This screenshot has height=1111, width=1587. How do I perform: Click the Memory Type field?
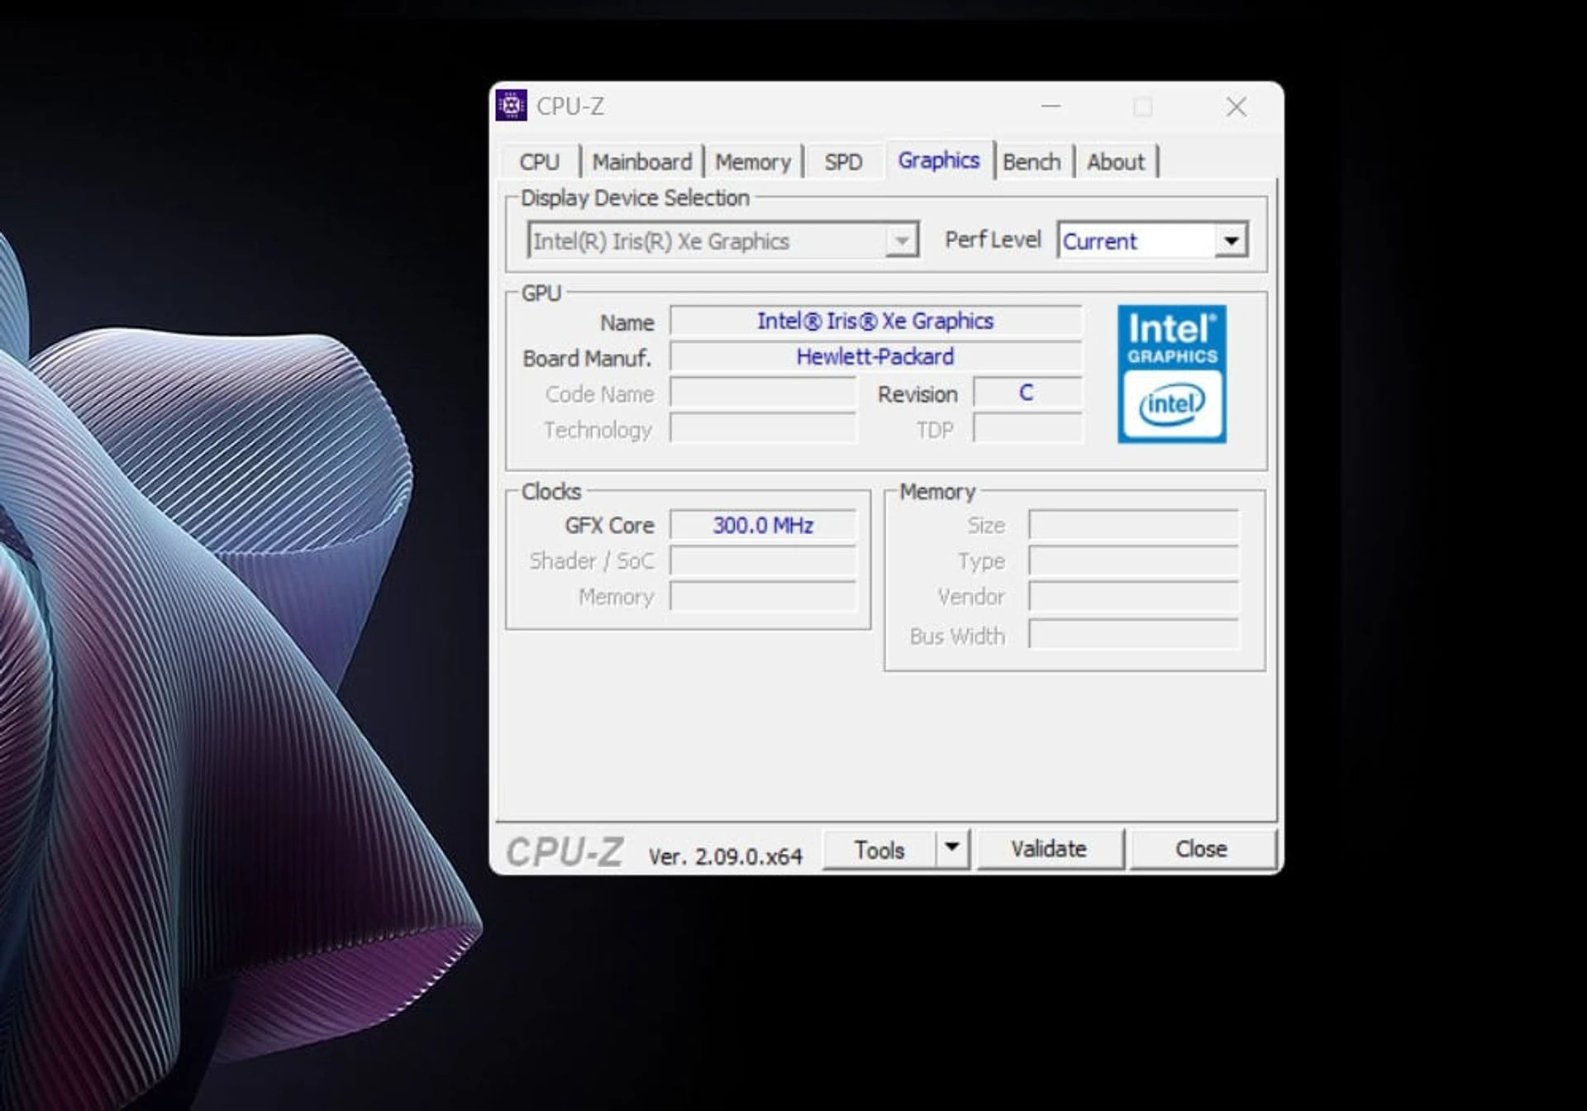click(1133, 560)
